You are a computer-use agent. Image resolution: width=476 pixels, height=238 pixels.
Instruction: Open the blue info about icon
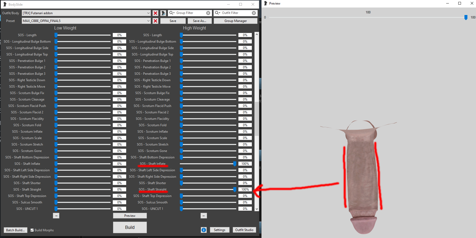[204, 230]
